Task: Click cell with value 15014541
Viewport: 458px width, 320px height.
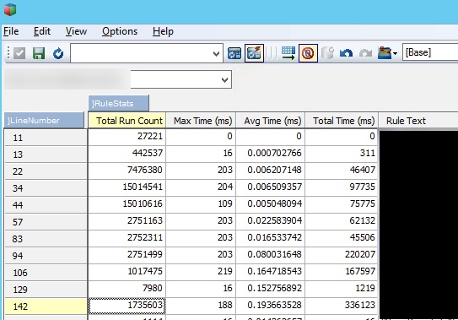Action: coord(127,187)
